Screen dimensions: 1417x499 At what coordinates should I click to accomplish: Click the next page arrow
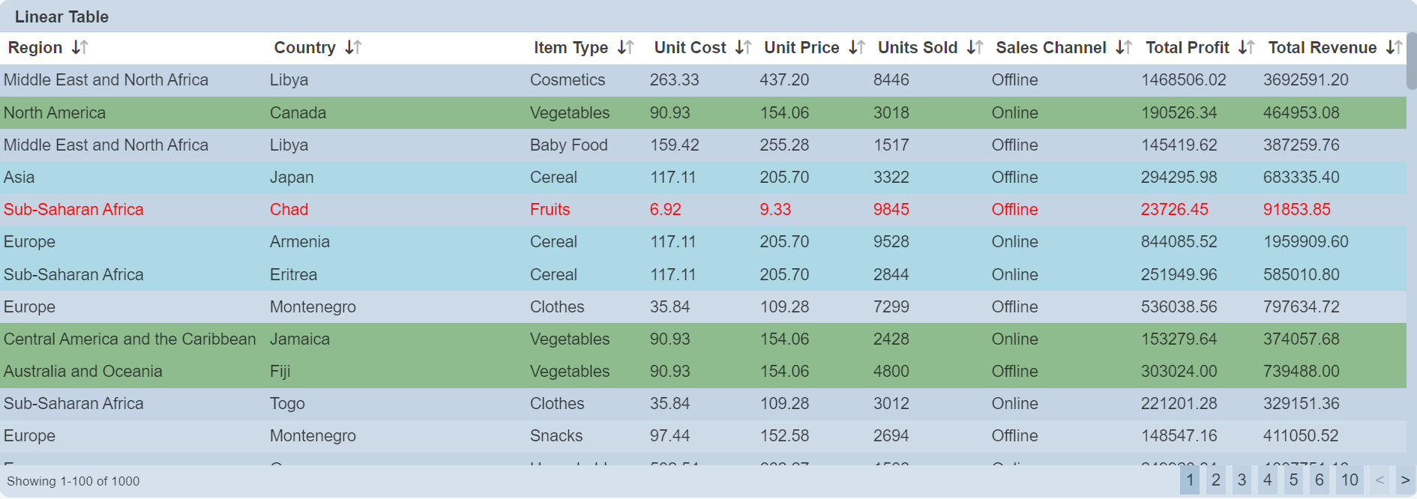pyautogui.click(x=1405, y=480)
